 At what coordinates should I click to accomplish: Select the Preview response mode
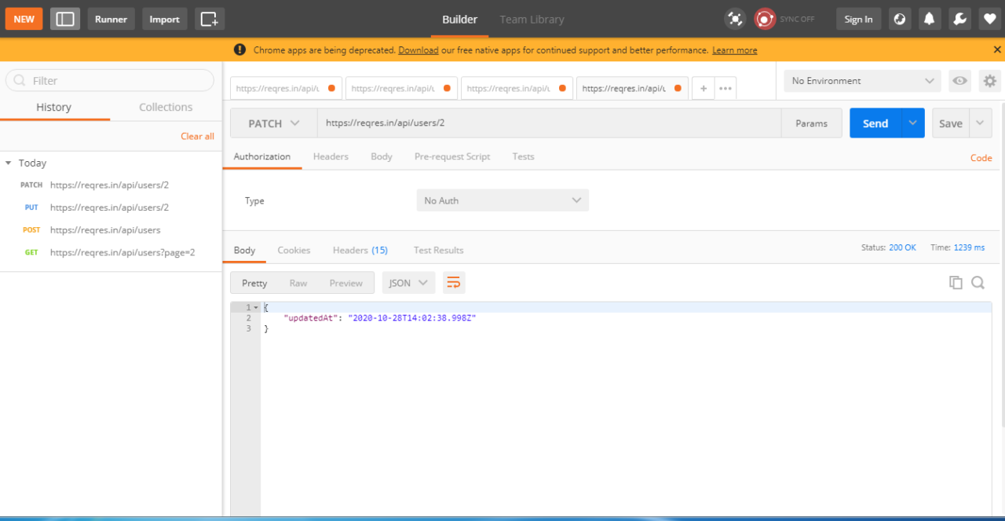[345, 282]
